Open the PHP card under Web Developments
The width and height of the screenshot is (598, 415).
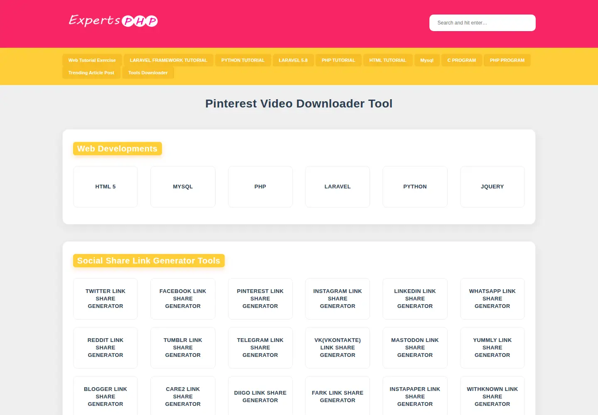[260, 187]
